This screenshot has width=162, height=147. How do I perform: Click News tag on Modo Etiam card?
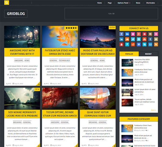(102, 60)
